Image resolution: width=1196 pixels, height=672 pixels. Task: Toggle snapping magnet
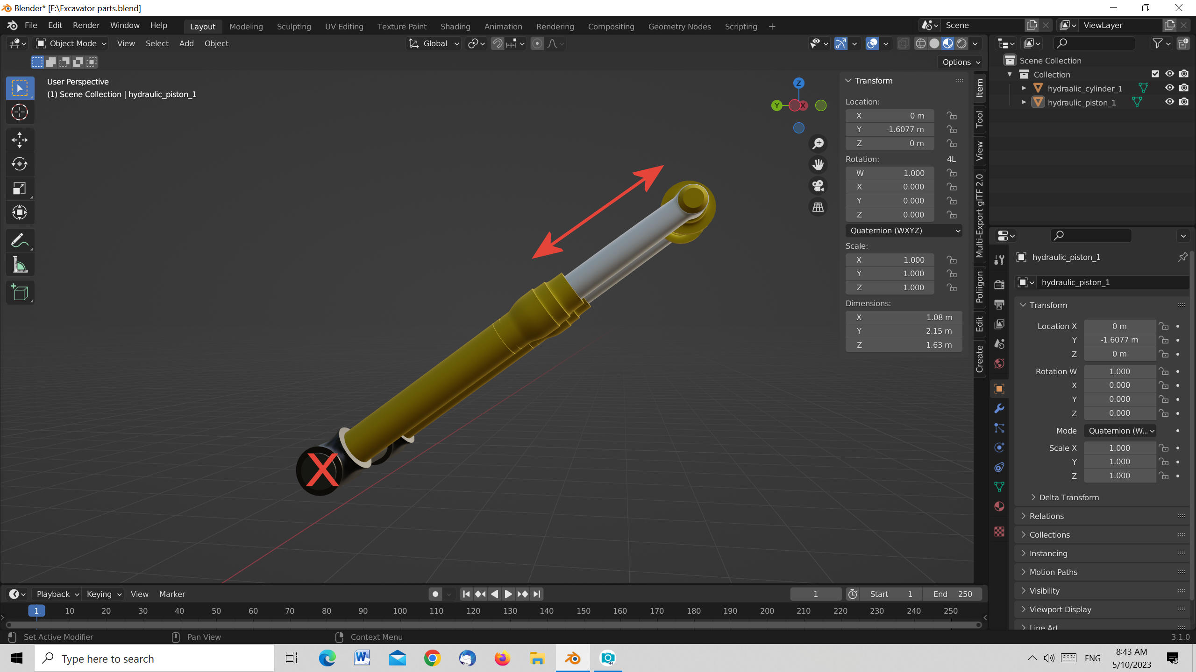(x=498, y=43)
